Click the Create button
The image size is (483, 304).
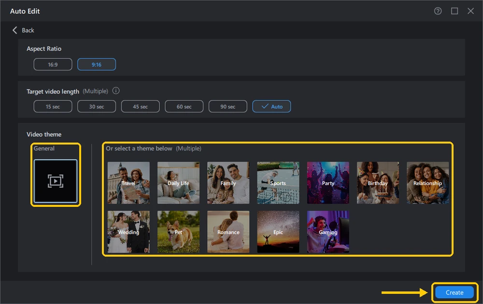(455, 292)
